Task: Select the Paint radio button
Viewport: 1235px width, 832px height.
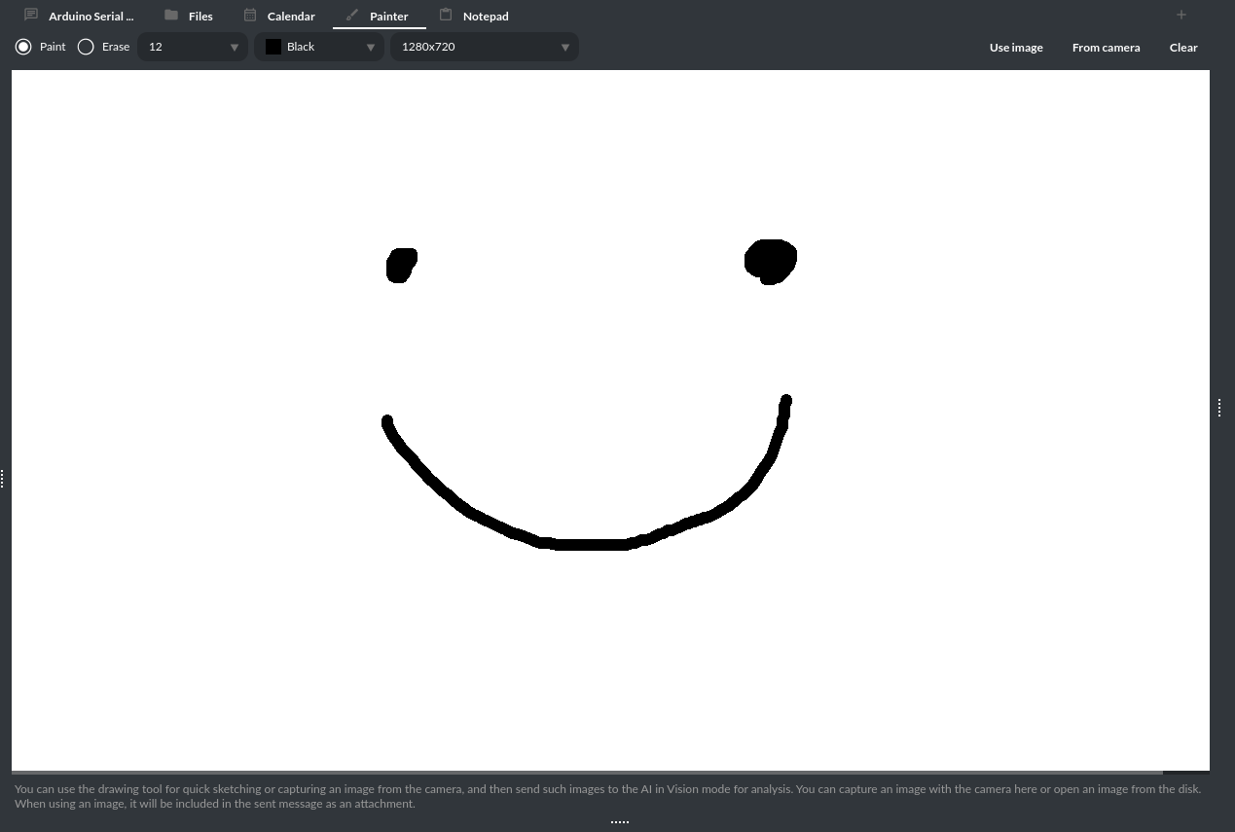Action: [23, 46]
